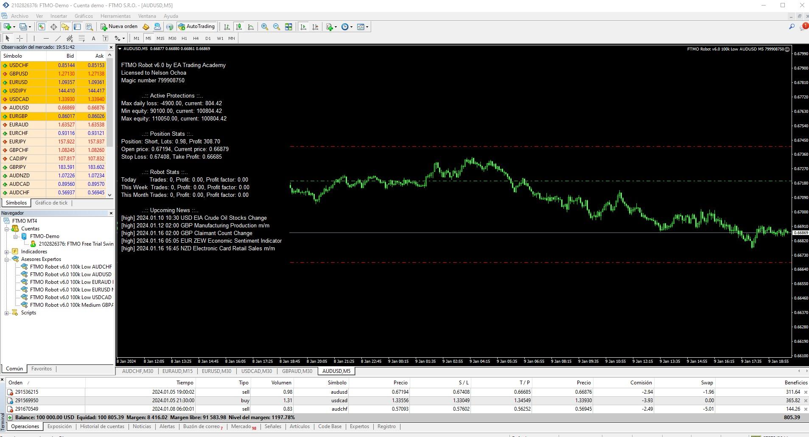Screen dimensions: 809x437
Task: Open the Templates dropdown icon
Action: pos(362,27)
